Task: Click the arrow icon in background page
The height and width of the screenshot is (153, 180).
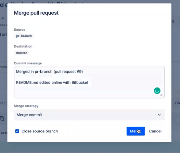Action: (x=2, y=18)
